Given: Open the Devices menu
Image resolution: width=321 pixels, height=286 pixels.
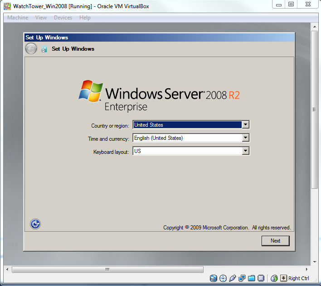Looking at the screenshot, I should tap(63, 18).
